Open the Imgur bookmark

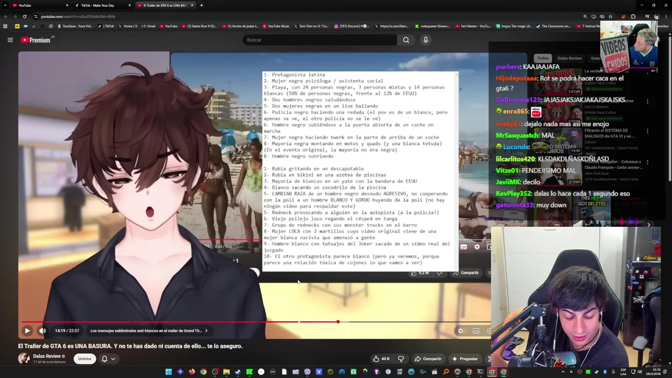pyautogui.click(x=514, y=26)
